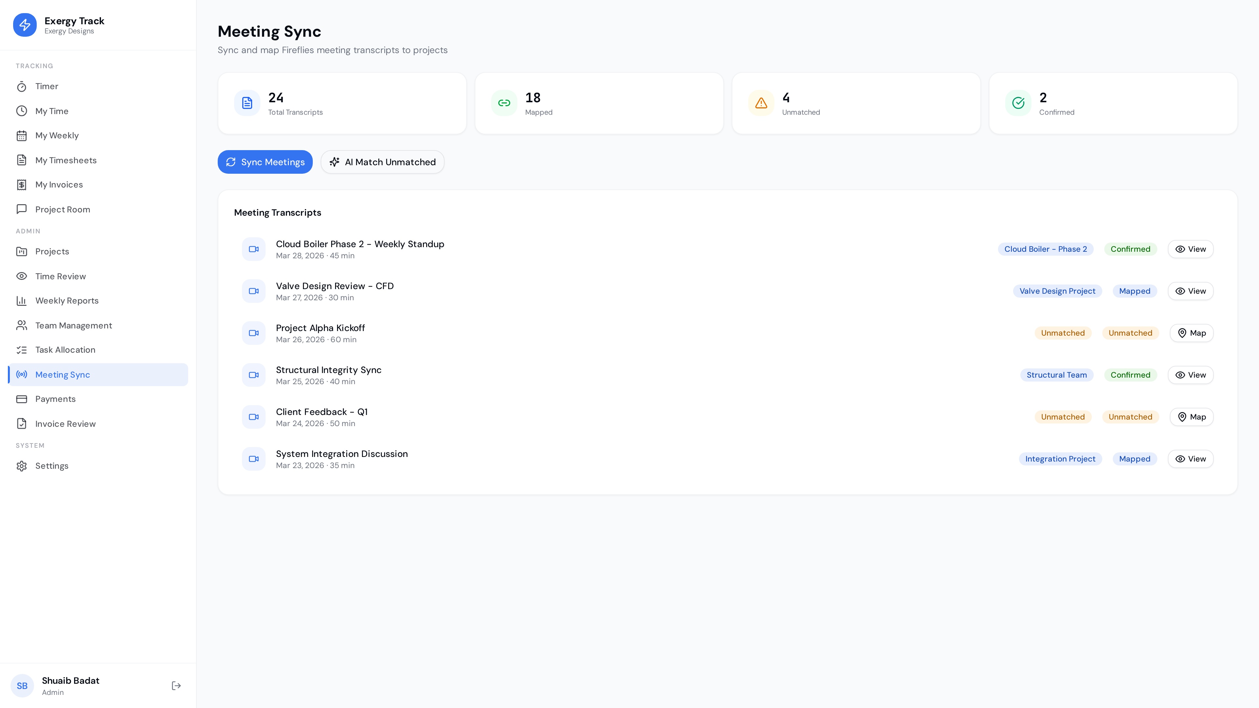Go to the Timer page
Viewport: 1259px width, 708px height.
tap(47, 87)
